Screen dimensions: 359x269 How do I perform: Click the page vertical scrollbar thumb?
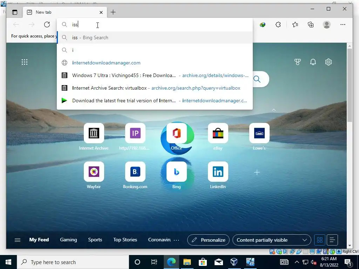350,85
